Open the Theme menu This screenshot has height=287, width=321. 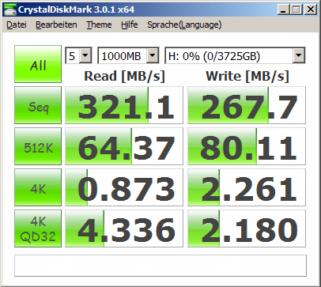click(99, 25)
